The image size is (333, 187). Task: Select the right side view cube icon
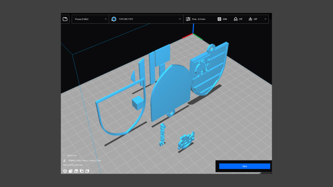click(87, 171)
